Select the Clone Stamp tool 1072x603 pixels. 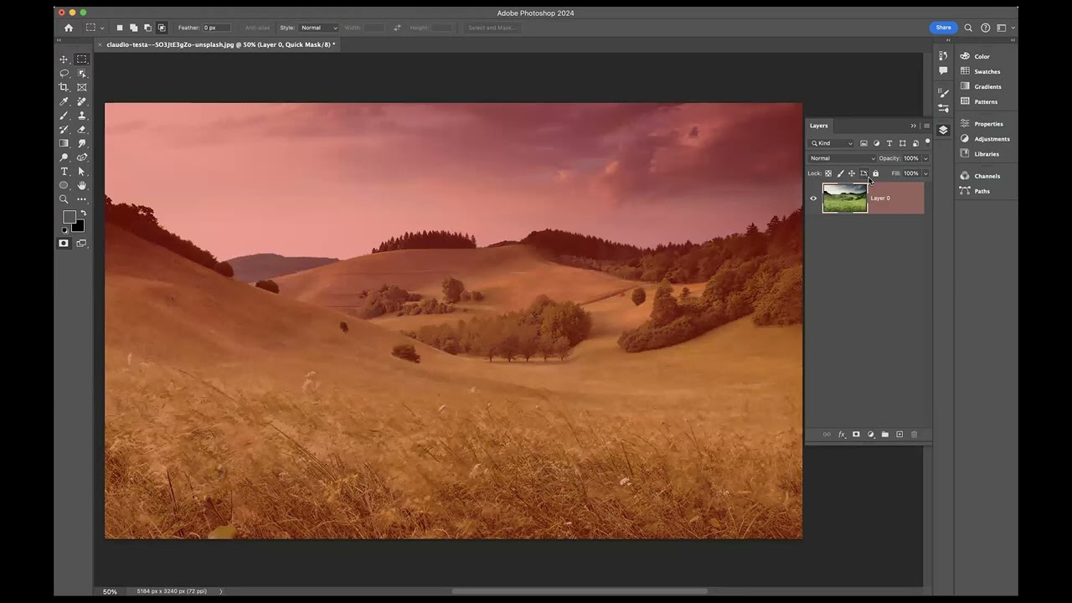pyautogui.click(x=81, y=116)
